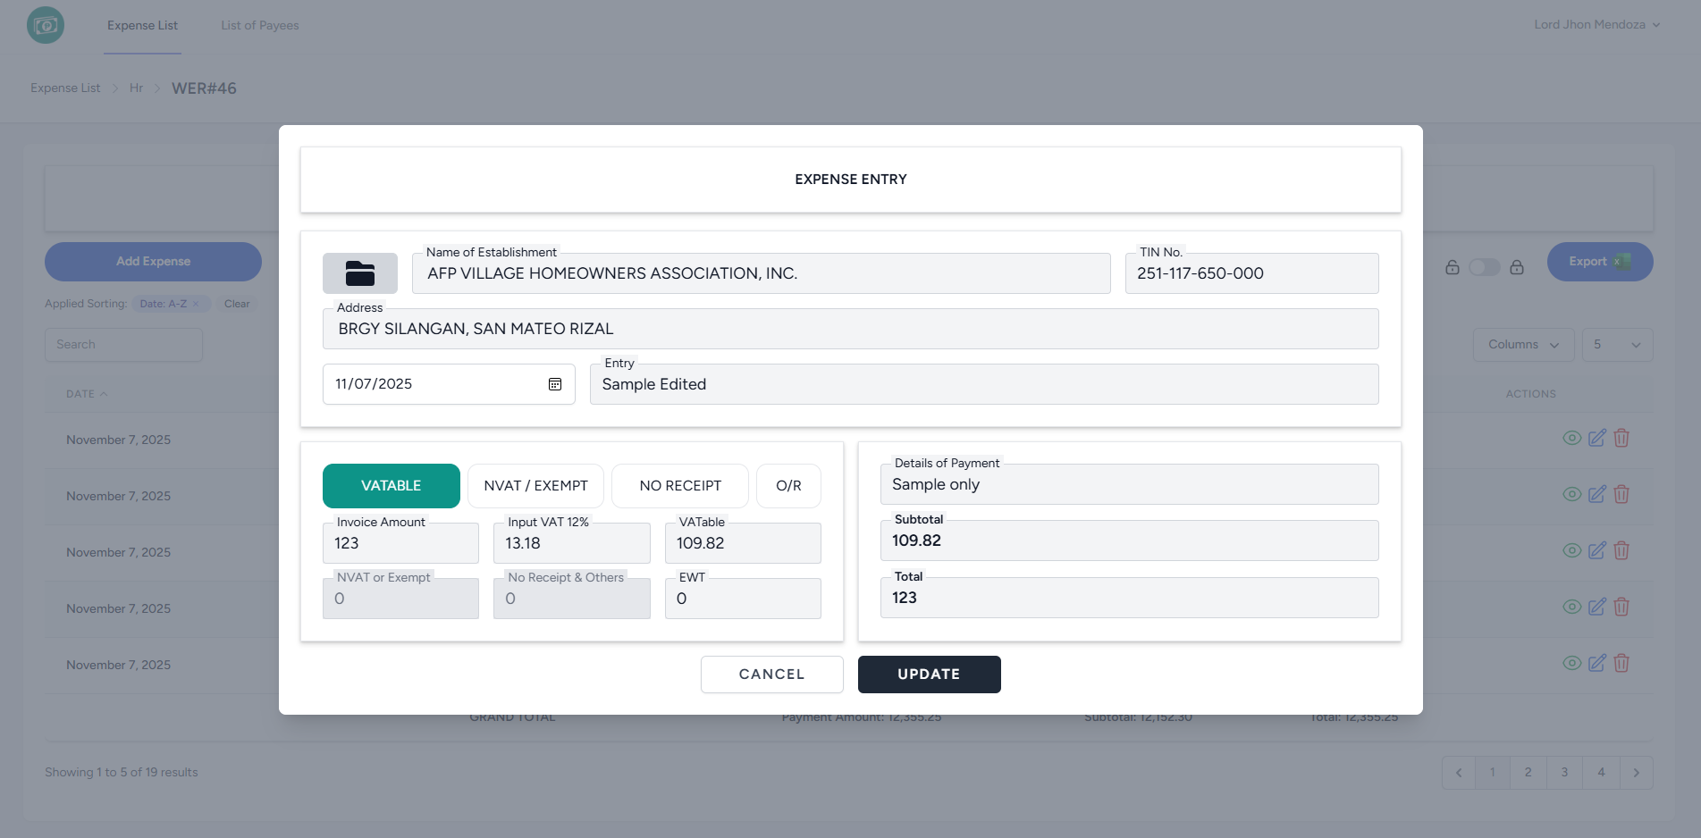Delete the first November 7 expense row
This screenshot has height=838, width=1701.
tap(1621, 438)
